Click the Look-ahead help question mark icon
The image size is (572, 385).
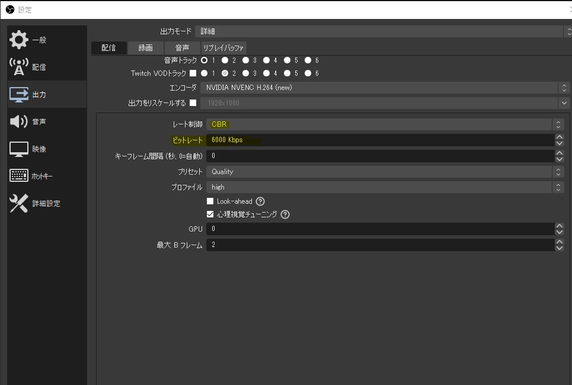tap(260, 201)
